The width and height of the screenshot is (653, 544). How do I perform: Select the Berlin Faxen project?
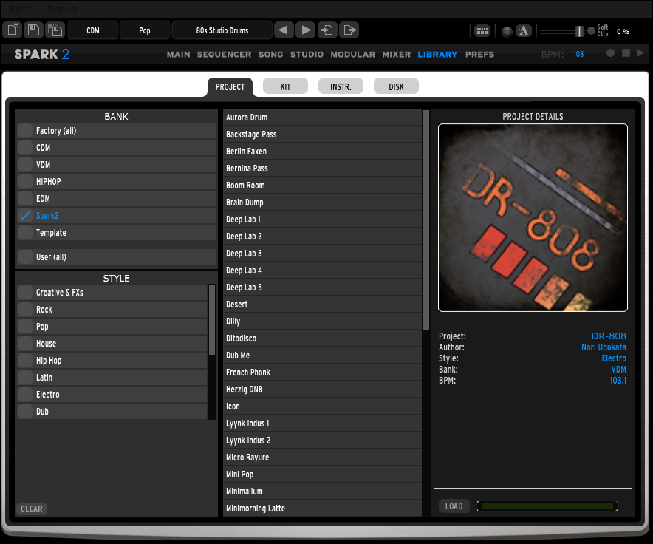click(322, 152)
